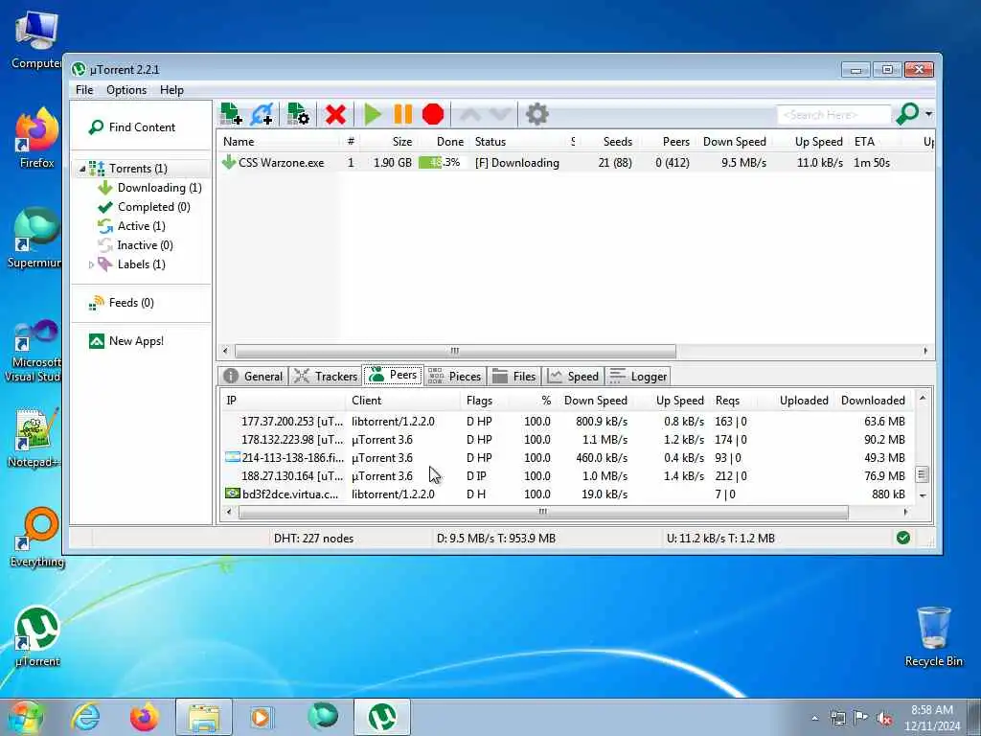Click the Windows Start button
The image size is (981, 736).
point(24,718)
